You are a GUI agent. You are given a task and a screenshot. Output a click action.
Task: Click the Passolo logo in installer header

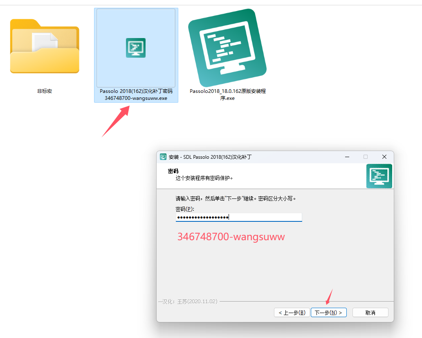[x=379, y=176]
